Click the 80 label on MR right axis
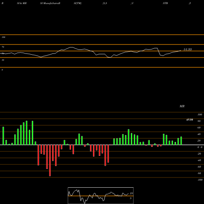This screenshot has width=204, height=204. click(199, 121)
